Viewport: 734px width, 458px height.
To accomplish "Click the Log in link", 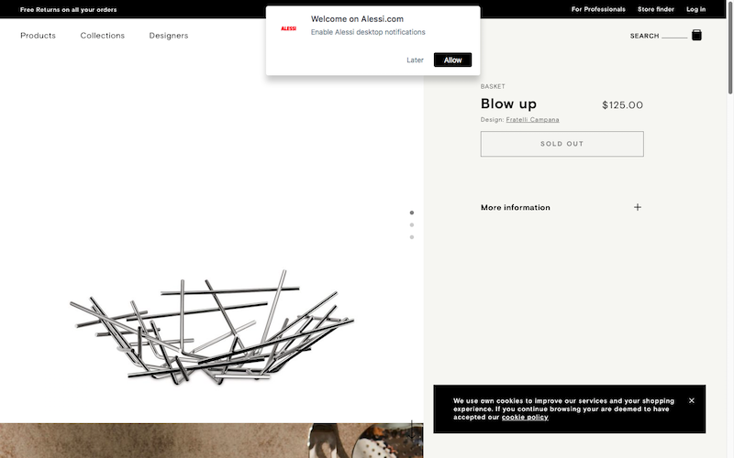I will (x=696, y=9).
